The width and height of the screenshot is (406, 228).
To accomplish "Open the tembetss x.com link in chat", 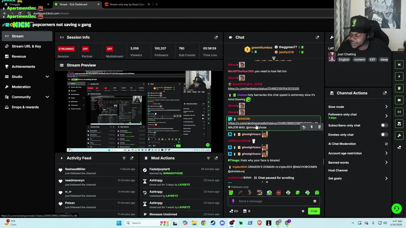I will coord(263,89).
